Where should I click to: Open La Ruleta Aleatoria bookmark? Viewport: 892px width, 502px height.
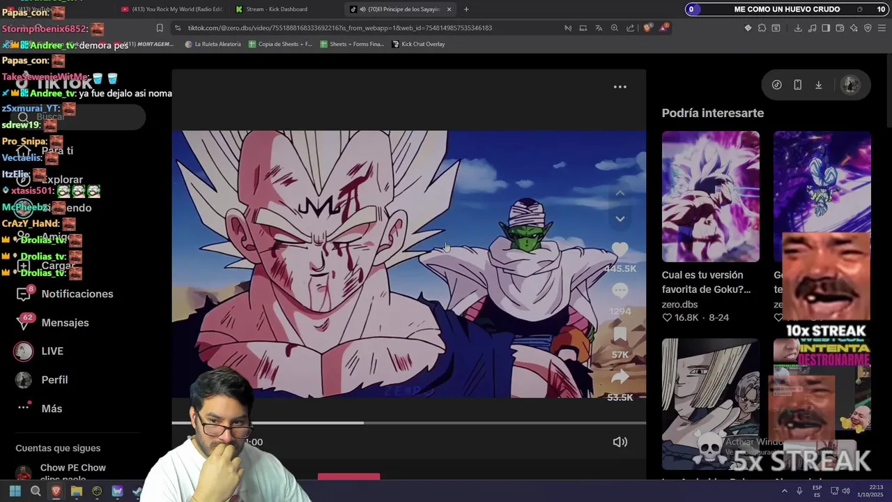coord(213,44)
